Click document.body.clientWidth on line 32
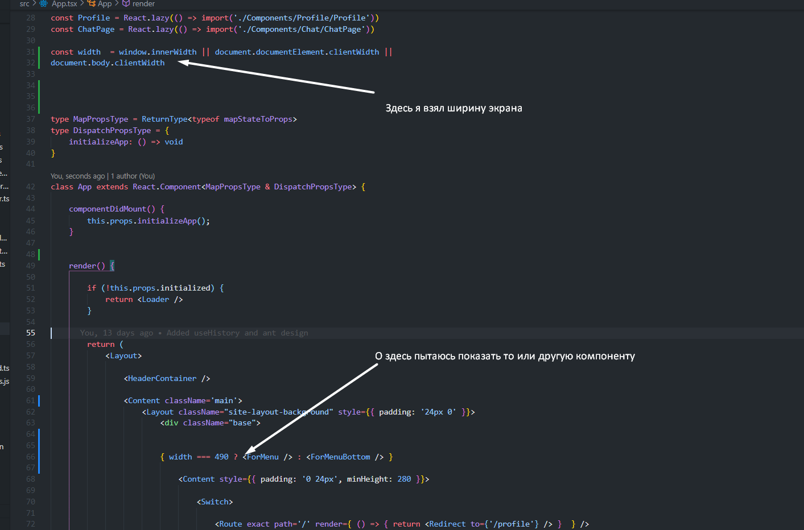The image size is (804, 530). tap(108, 63)
